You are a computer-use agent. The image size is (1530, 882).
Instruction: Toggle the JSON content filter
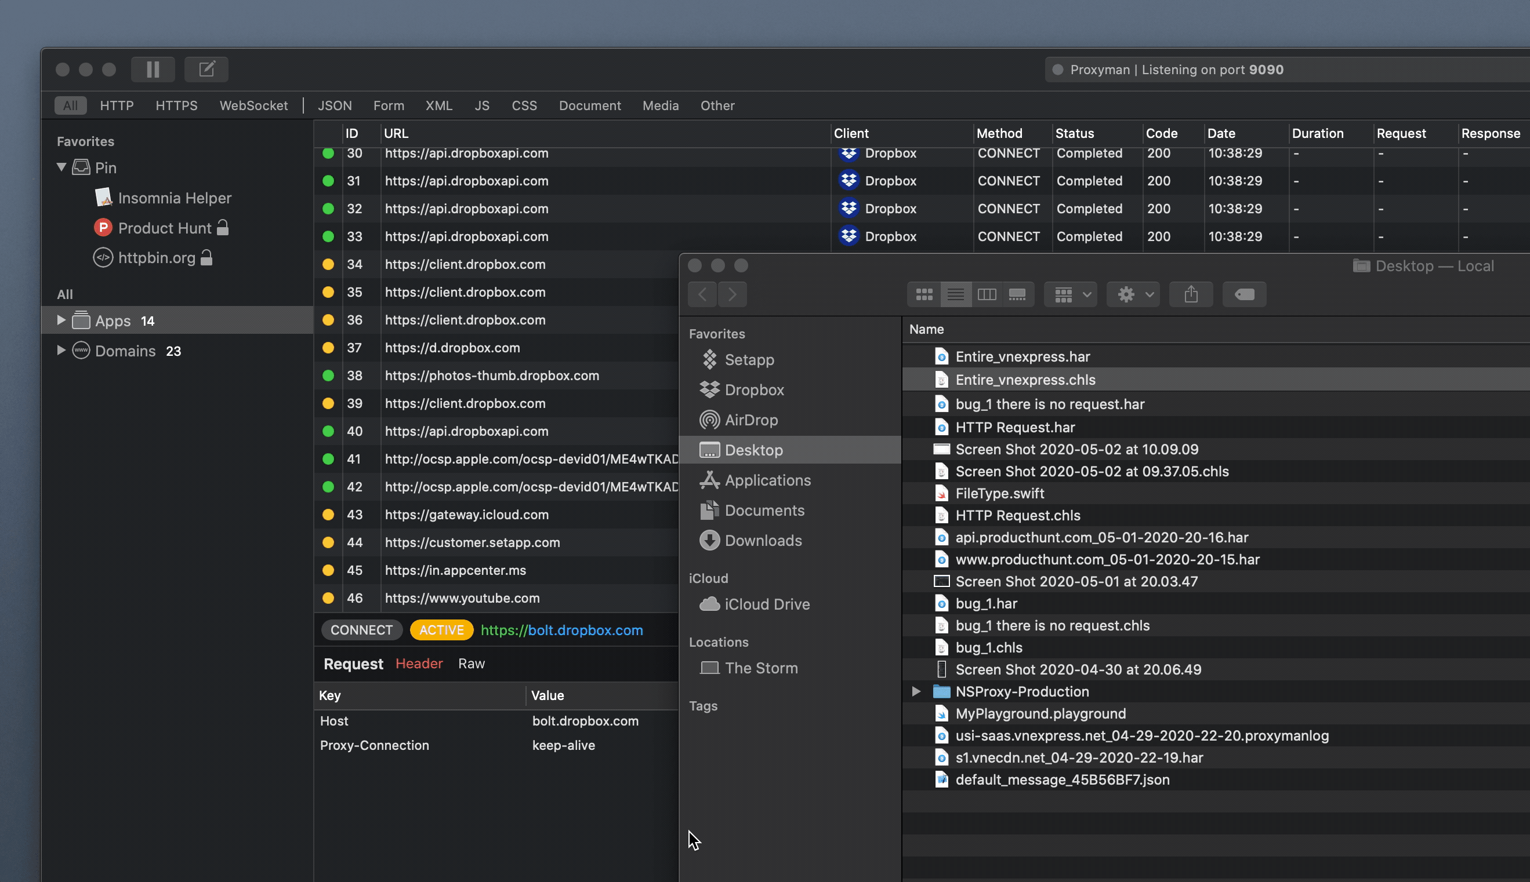(x=335, y=105)
